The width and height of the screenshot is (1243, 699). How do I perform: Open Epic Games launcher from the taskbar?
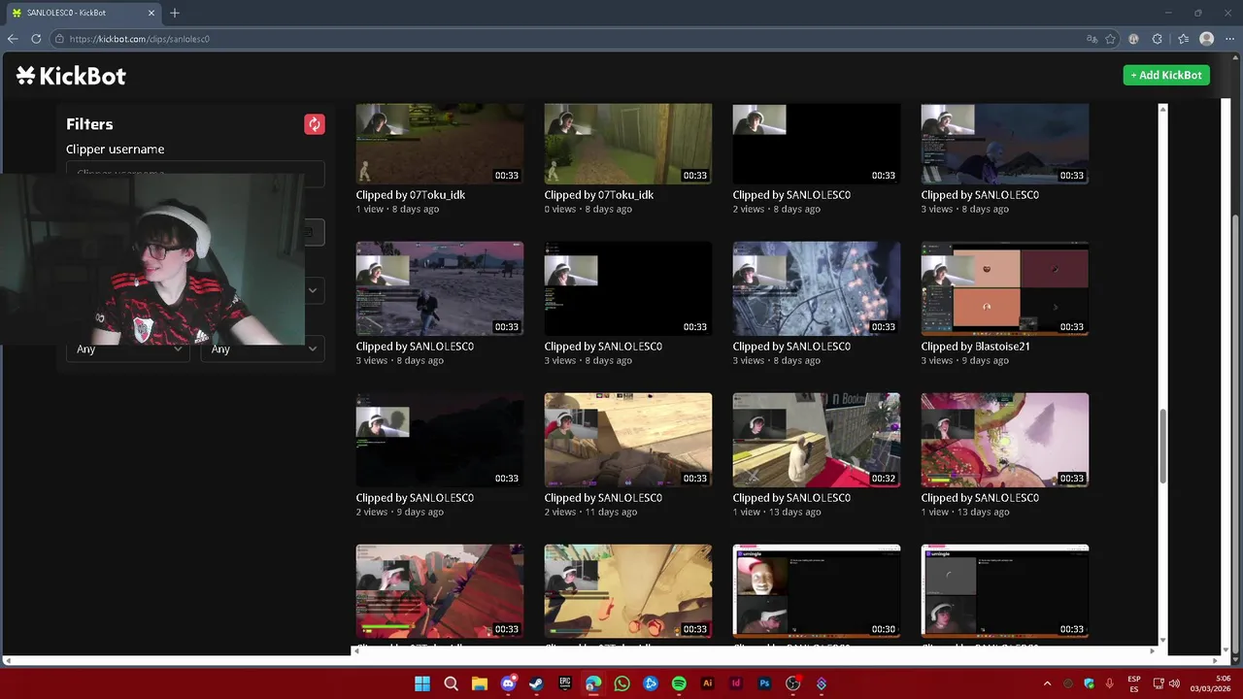pyautogui.click(x=565, y=683)
